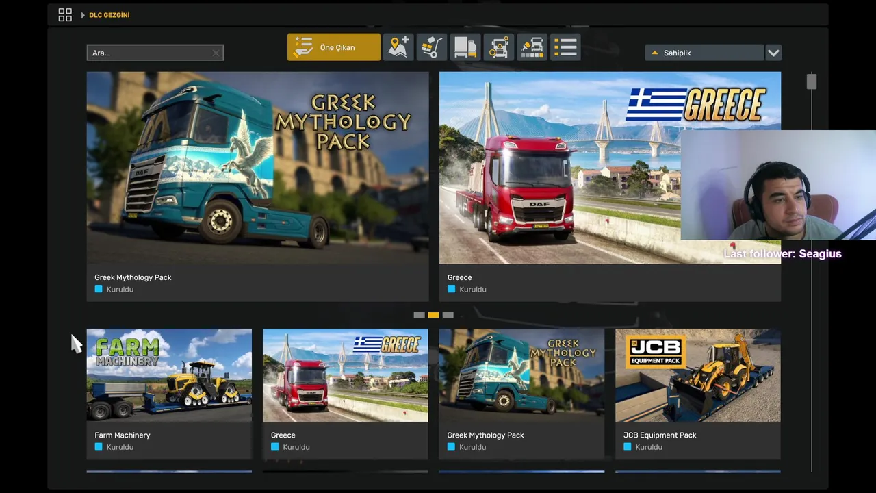Click Kuruldu status under JCB Equipment Pack
Viewport: 876px width, 493px height.
coord(643,447)
